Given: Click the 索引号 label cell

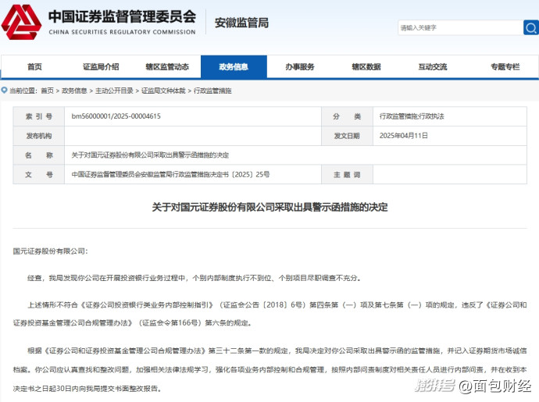Looking at the screenshot, I should click(39, 116).
